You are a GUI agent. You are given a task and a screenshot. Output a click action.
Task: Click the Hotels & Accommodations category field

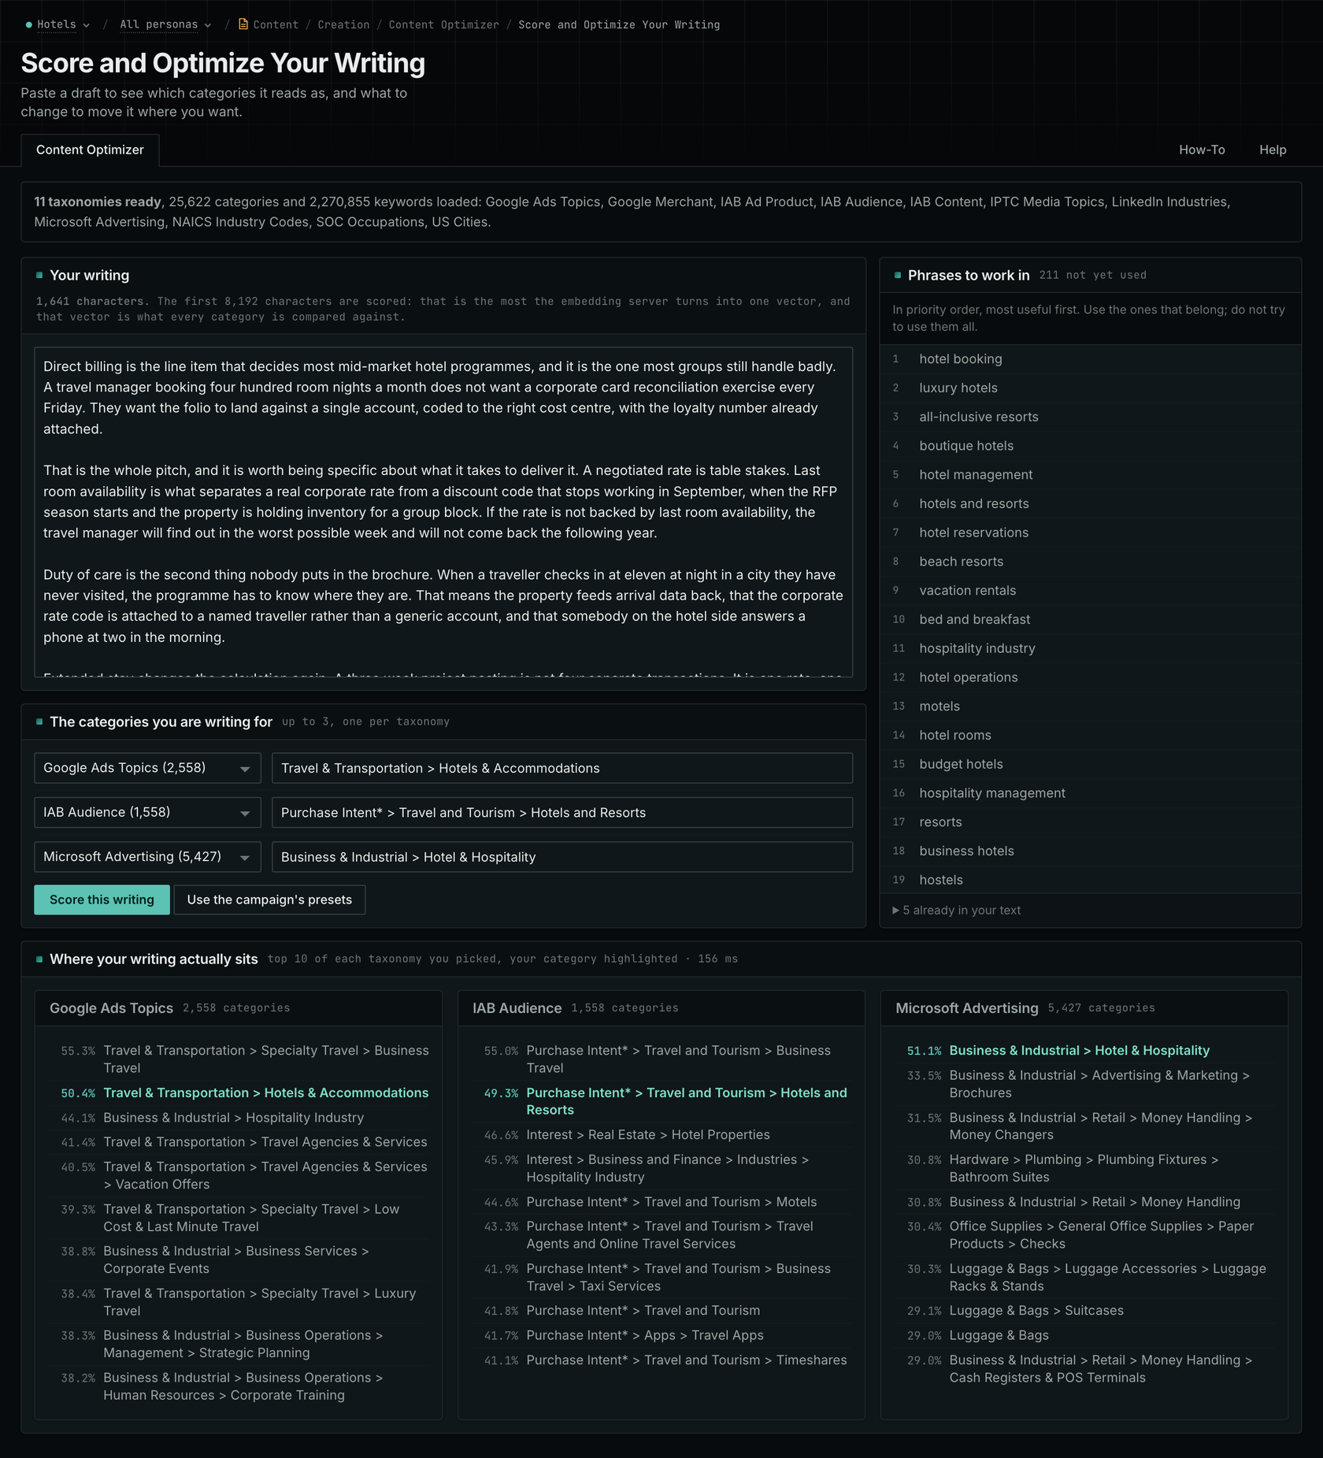562,768
